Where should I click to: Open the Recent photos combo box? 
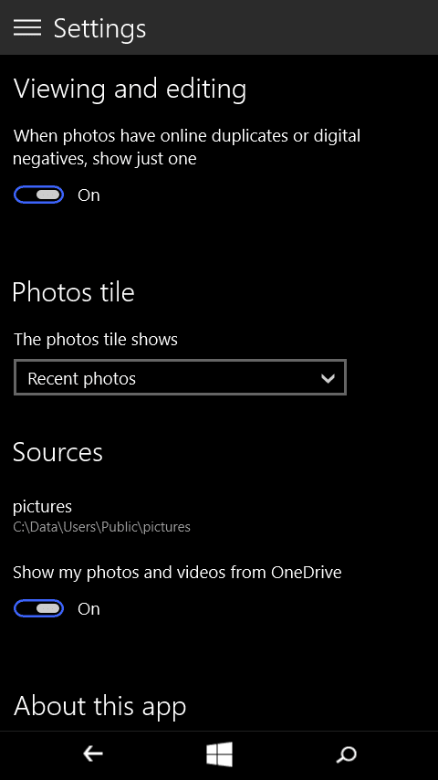tap(180, 377)
